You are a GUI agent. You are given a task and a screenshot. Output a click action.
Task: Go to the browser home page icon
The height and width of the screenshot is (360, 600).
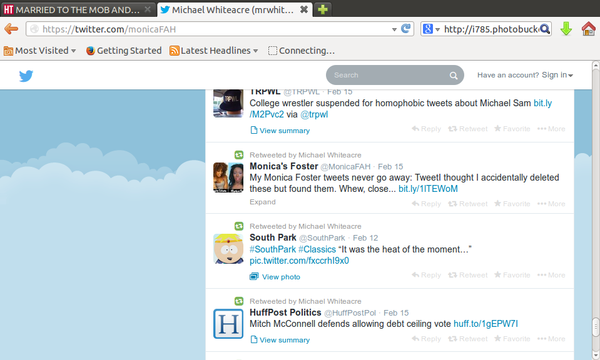(589, 29)
